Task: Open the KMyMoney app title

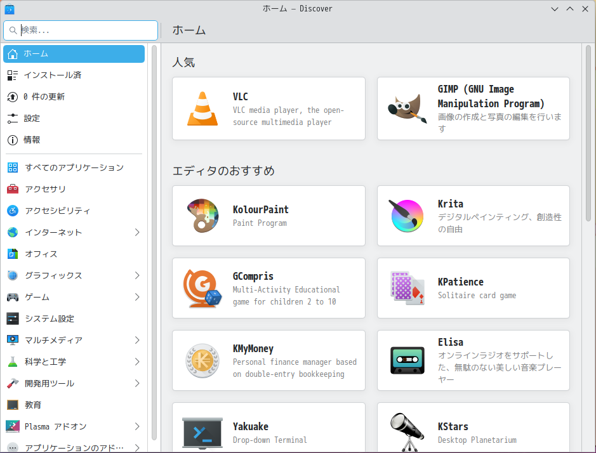Action: 253,348
